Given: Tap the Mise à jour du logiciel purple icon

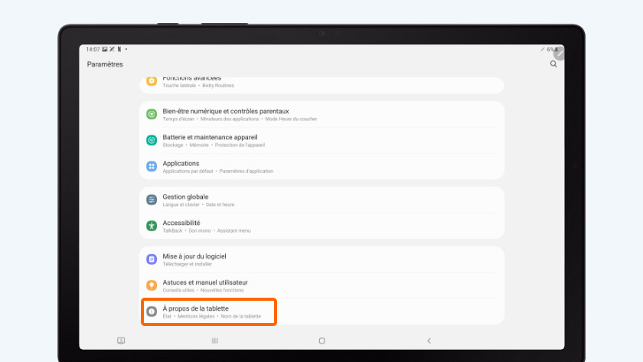Looking at the screenshot, I should coord(152,259).
